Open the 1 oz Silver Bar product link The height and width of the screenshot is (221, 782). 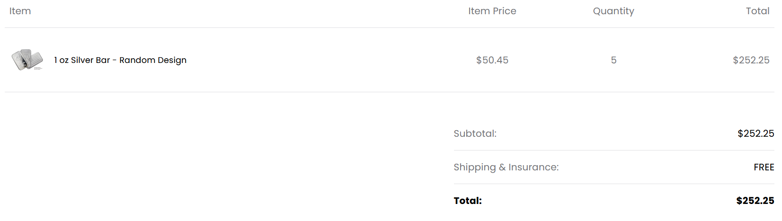120,60
